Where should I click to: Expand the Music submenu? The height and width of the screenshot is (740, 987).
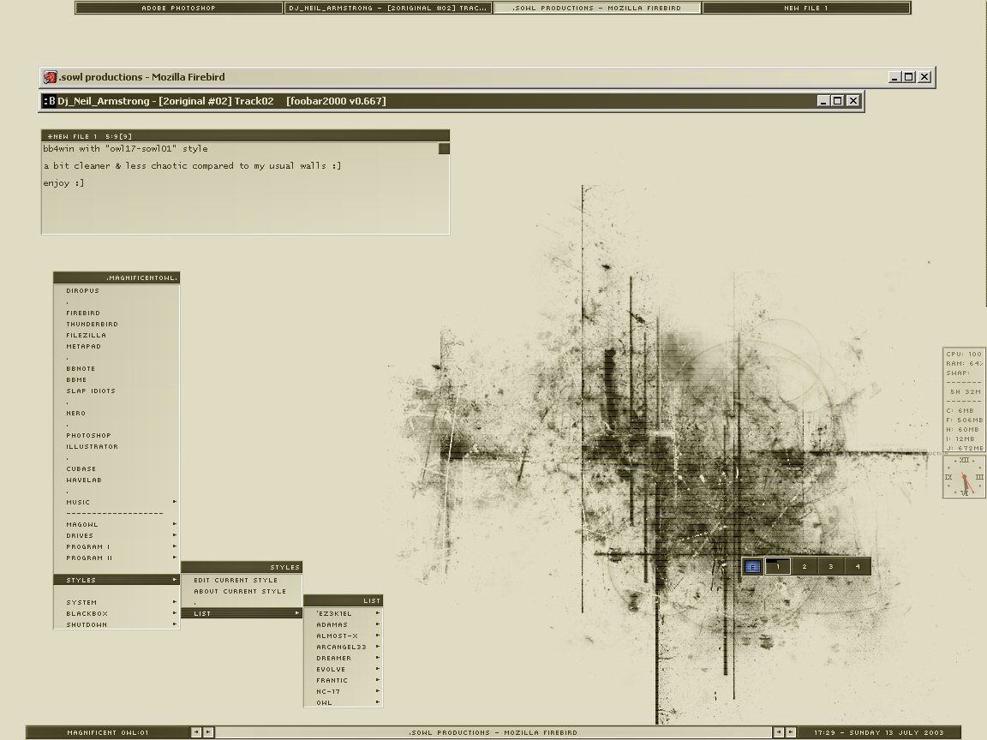click(x=117, y=502)
